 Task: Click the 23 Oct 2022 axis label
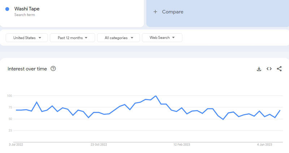pyautogui.click(x=99, y=145)
